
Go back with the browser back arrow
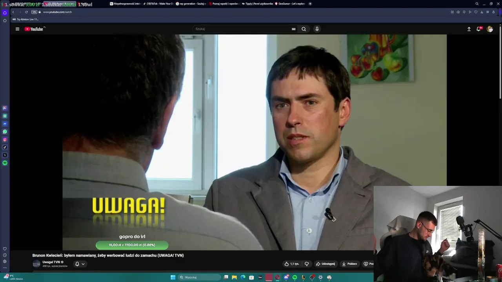point(13,12)
